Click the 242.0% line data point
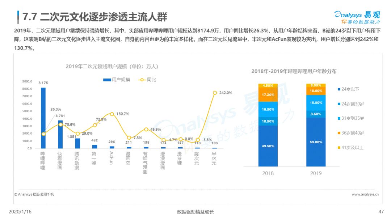Screen dimensions: 391x220 [x=215, y=93]
